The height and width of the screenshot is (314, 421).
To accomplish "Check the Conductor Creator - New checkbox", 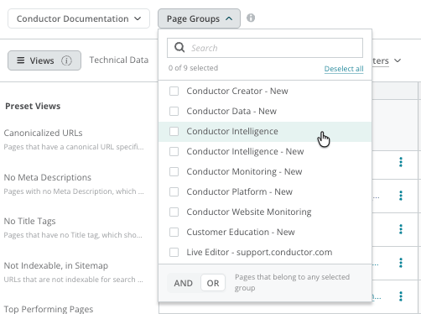I will [174, 91].
